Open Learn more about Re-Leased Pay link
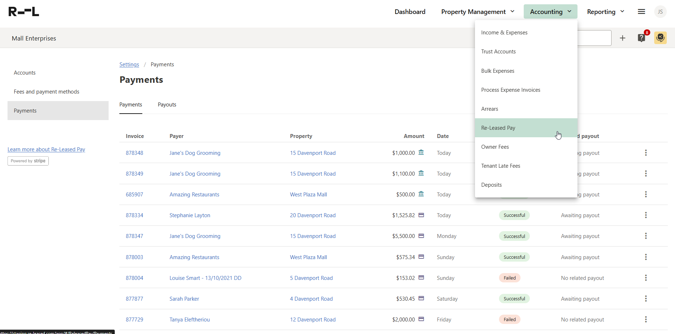This screenshot has height=334, width=675. coord(46,149)
